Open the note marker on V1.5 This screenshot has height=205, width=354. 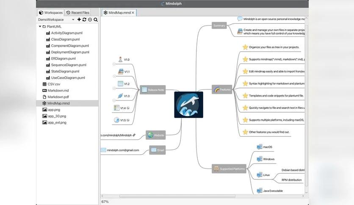[128, 120]
